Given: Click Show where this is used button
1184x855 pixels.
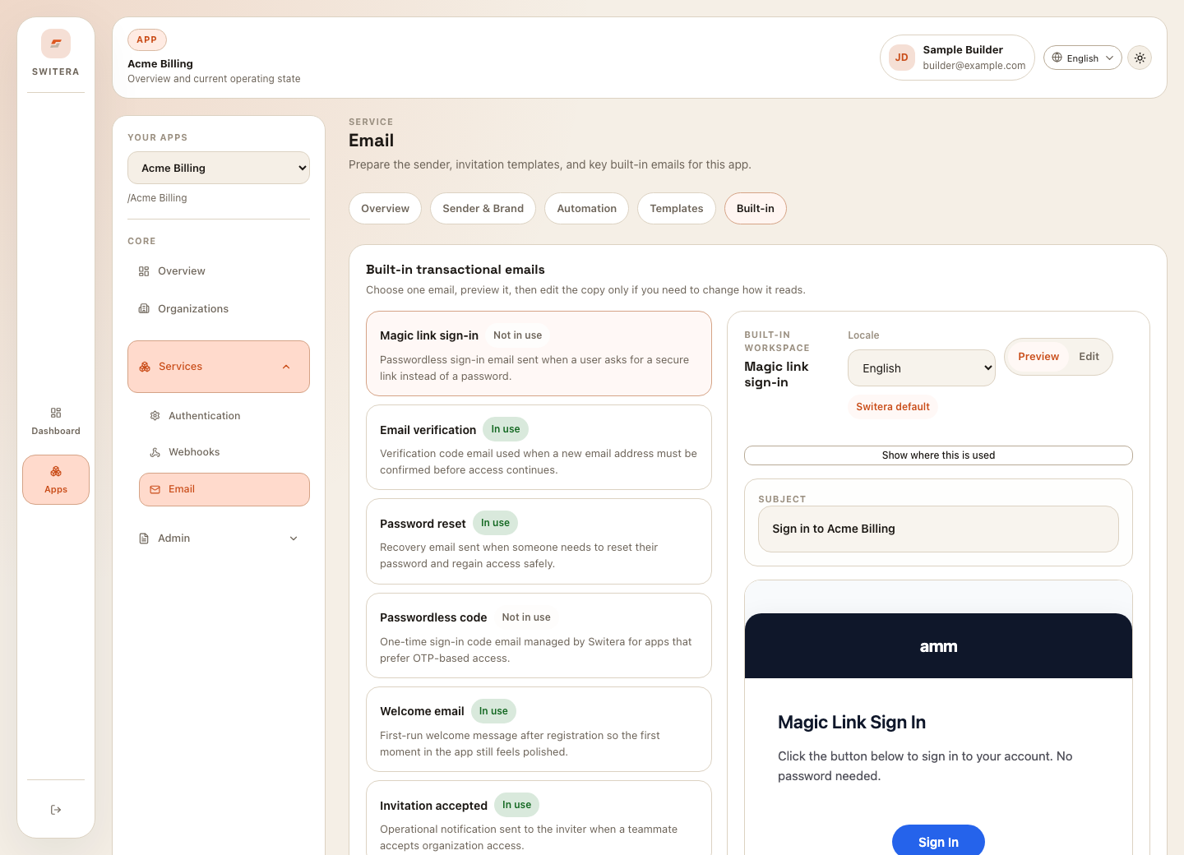Looking at the screenshot, I should pos(938,455).
